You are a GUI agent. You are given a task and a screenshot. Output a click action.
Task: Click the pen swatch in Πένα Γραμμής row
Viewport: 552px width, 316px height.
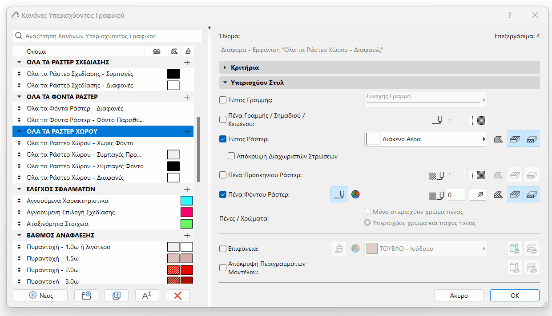coord(478,120)
